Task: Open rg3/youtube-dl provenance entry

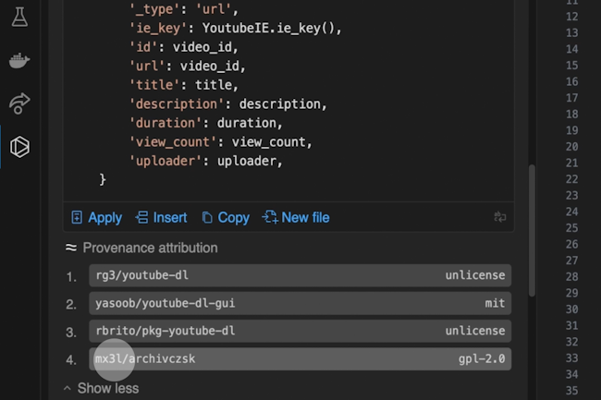Action: 142,275
